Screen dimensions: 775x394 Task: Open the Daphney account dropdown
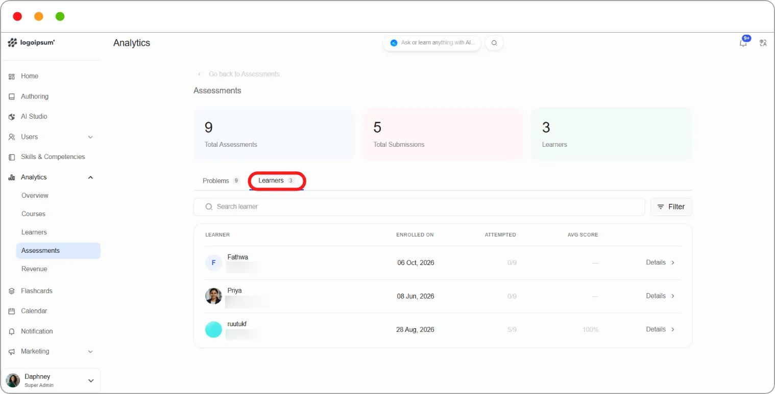coord(91,381)
